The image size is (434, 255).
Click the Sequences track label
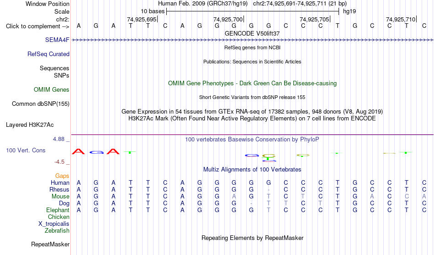(x=54, y=68)
